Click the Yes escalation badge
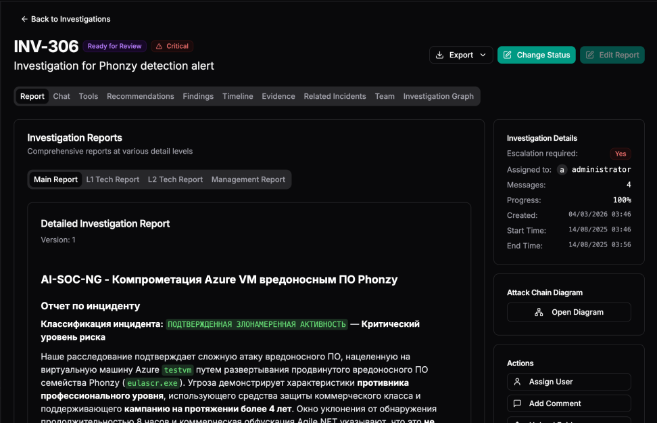Screen dimensions: 657x423 coord(620,154)
